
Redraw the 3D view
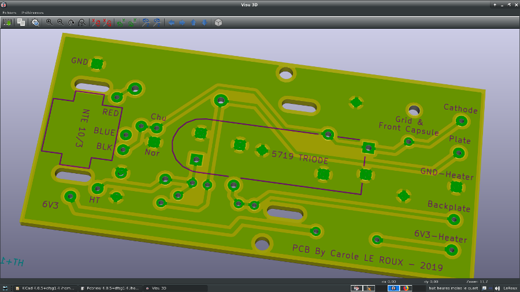72,23
